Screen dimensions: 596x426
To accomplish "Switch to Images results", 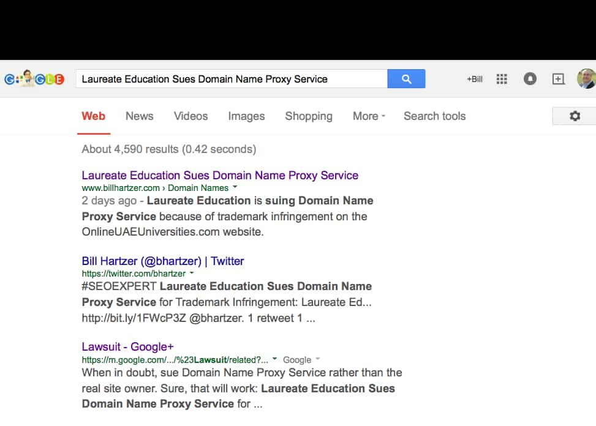I will (246, 116).
